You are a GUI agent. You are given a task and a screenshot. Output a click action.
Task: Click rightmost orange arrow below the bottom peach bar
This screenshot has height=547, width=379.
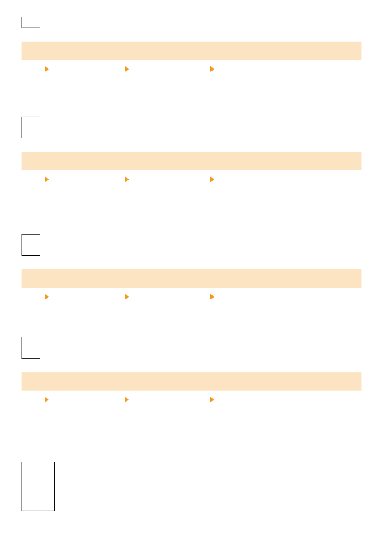click(x=212, y=400)
